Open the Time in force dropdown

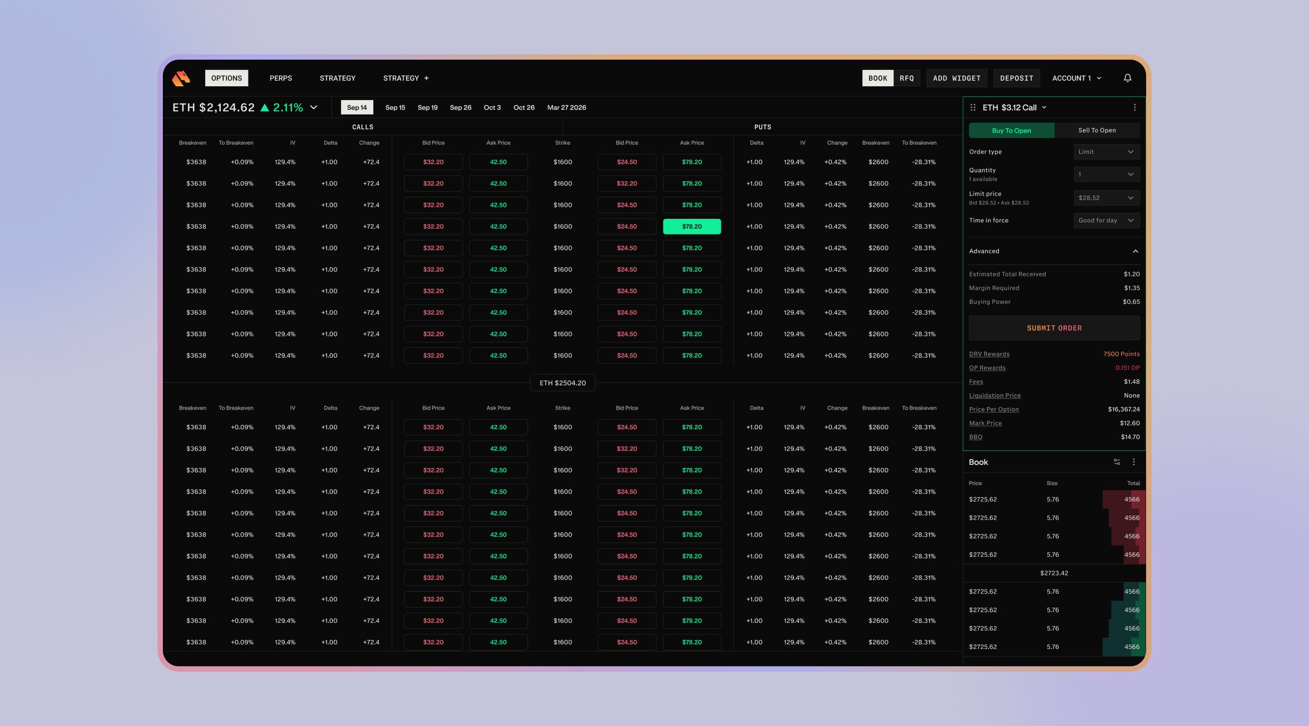click(x=1106, y=220)
